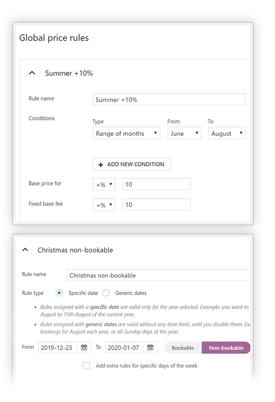
Task: Open the To date calendar picker icon
Action: click(x=150, y=348)
